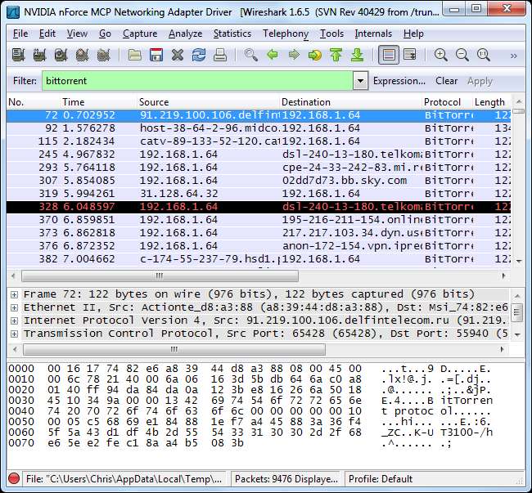Open the Analyze menu

coord(185,34)
